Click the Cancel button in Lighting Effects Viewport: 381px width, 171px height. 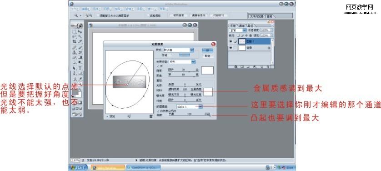(x=207, y=56)
